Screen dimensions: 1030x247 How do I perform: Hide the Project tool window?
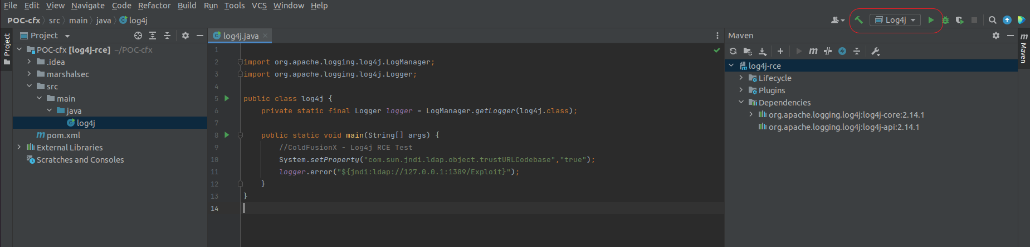point(200,36)
